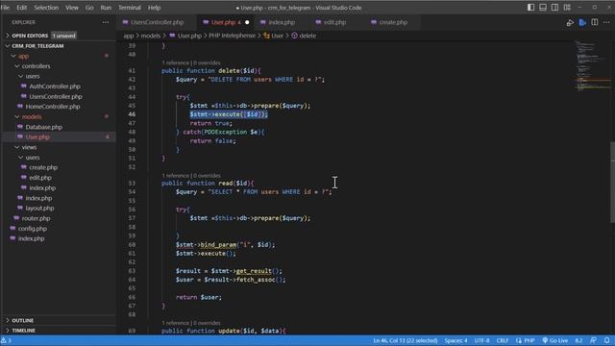Change indentation via Spaces: 4
This screenshot has width=615, height=346.
(x=455, y=340)
